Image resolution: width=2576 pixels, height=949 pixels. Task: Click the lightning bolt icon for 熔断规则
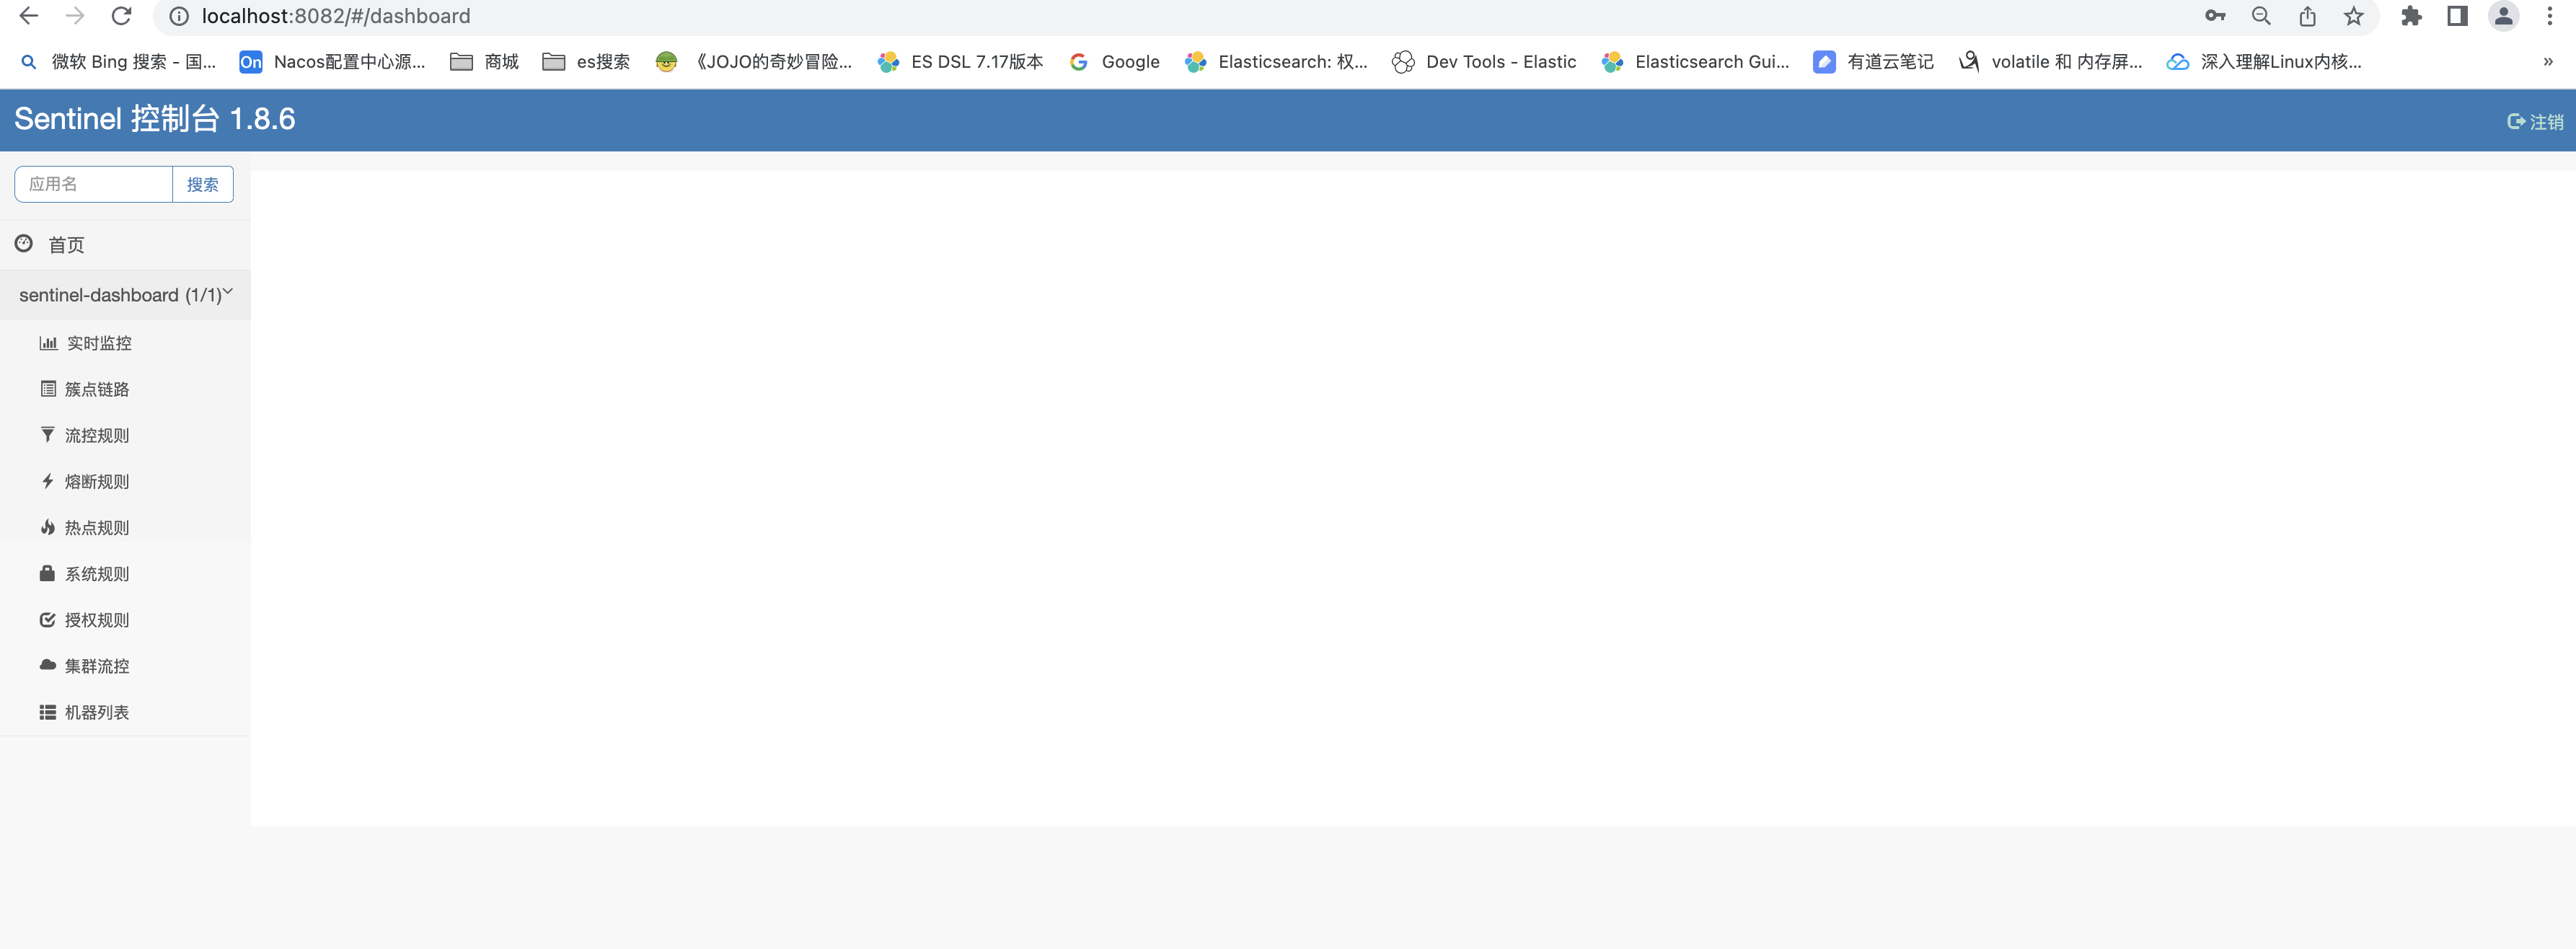point(47,481)
